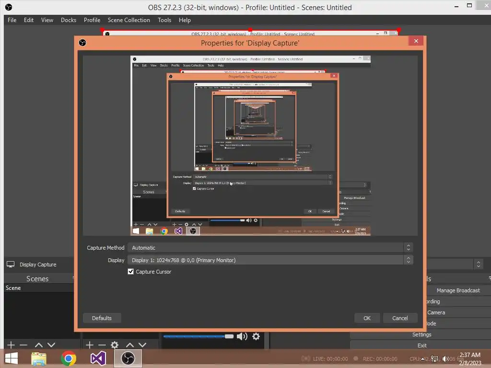
Task: Open the Scene Collection menu
Action: click(x=129, y=20)
